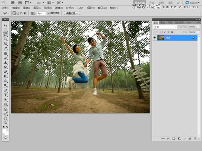This screenshot has width=202, height=151.
Task: Select the Eyedropper tool
Action: [5, 48]
